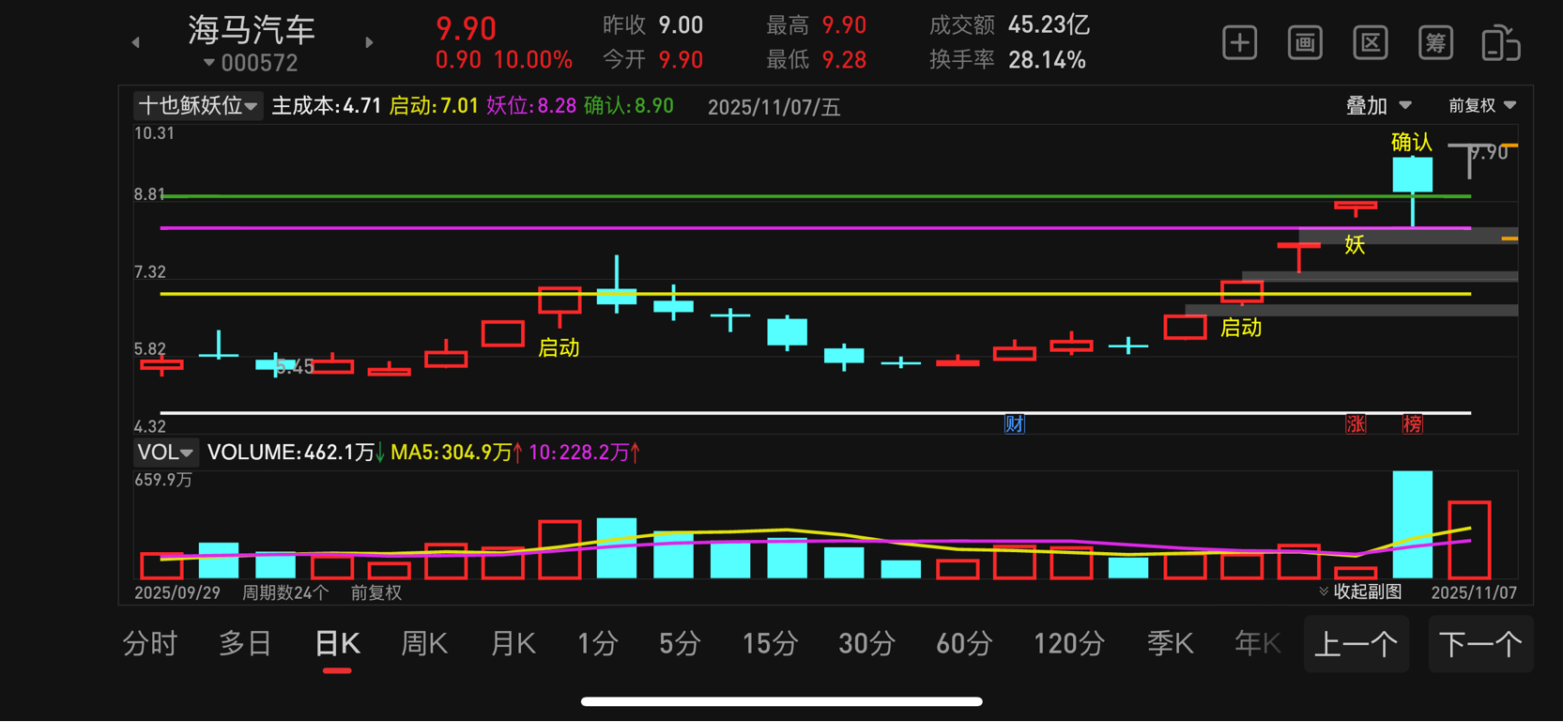The image size is (1563, 722).
Task: Tap the VOLUME:462.1万 reading
Action: (x=291, y=453)
